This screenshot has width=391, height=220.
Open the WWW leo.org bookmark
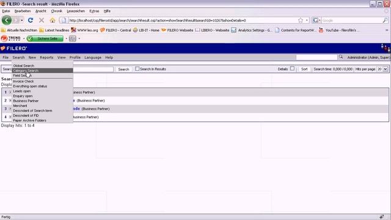[84, 30]
